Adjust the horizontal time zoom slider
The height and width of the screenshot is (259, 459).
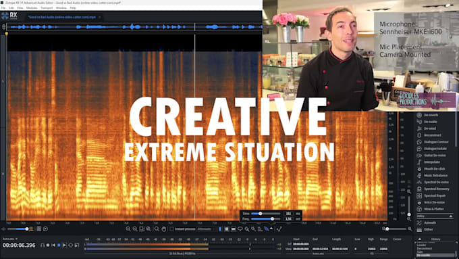397,229
